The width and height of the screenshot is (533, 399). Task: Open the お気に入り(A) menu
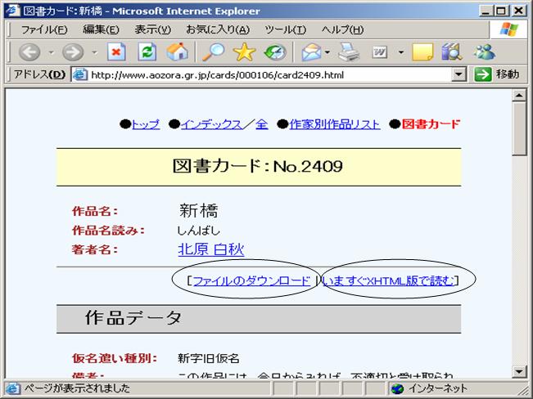coord(217,29)
